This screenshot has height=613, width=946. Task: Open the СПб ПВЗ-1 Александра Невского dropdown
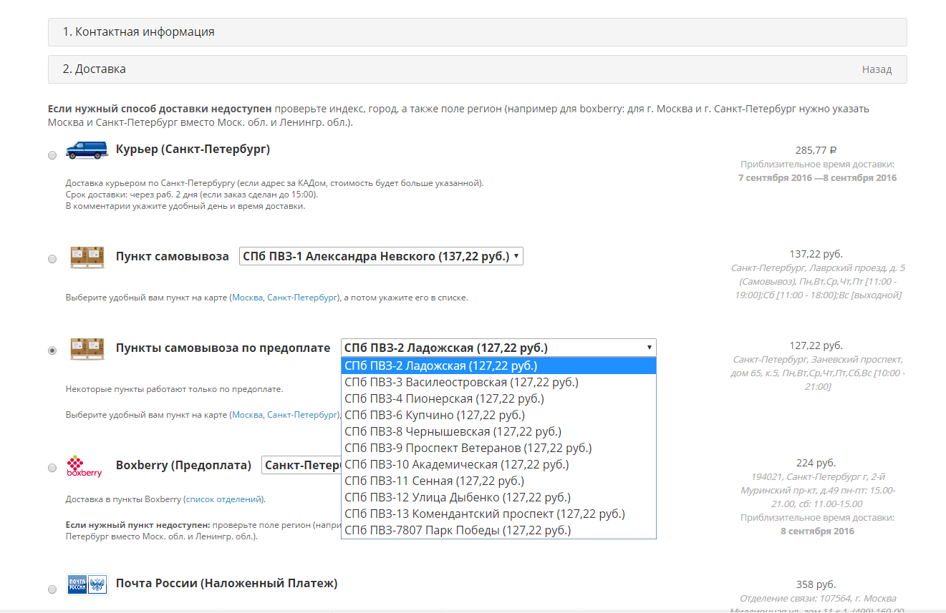pyautogui.click(x=380, y=257)
